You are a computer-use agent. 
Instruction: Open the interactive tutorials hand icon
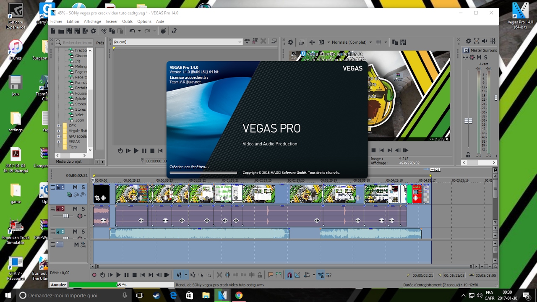[164, 31]
